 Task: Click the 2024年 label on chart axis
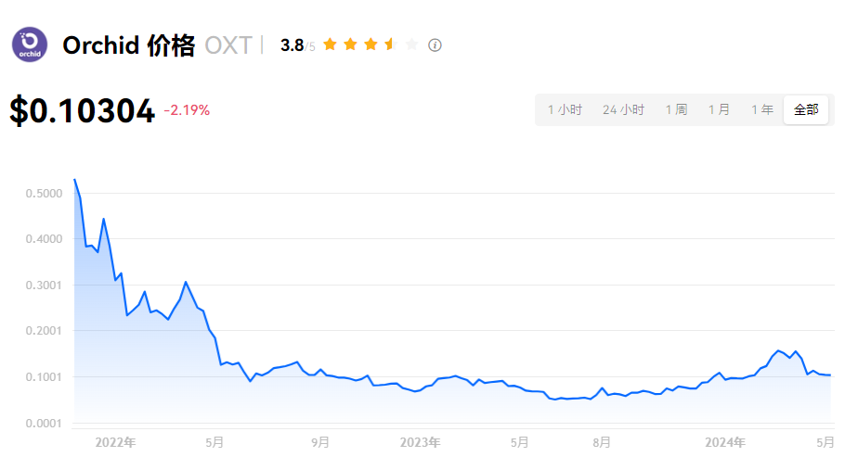point(726,442)
